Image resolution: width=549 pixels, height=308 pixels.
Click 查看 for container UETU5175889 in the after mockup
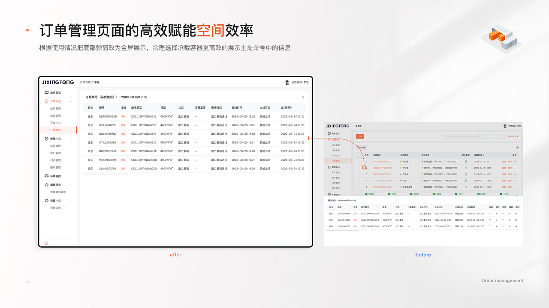[123, 116]
